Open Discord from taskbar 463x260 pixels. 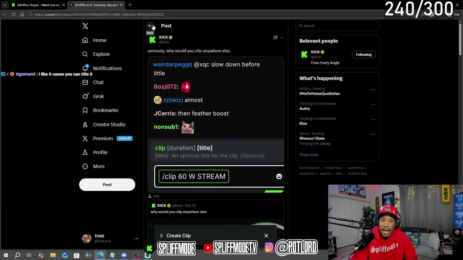(x=124, y=255)
